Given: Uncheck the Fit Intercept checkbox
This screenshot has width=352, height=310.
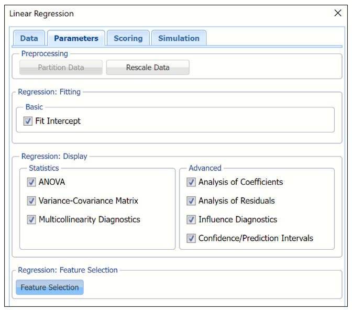Looking at the screenshot, I should [28, 121].
